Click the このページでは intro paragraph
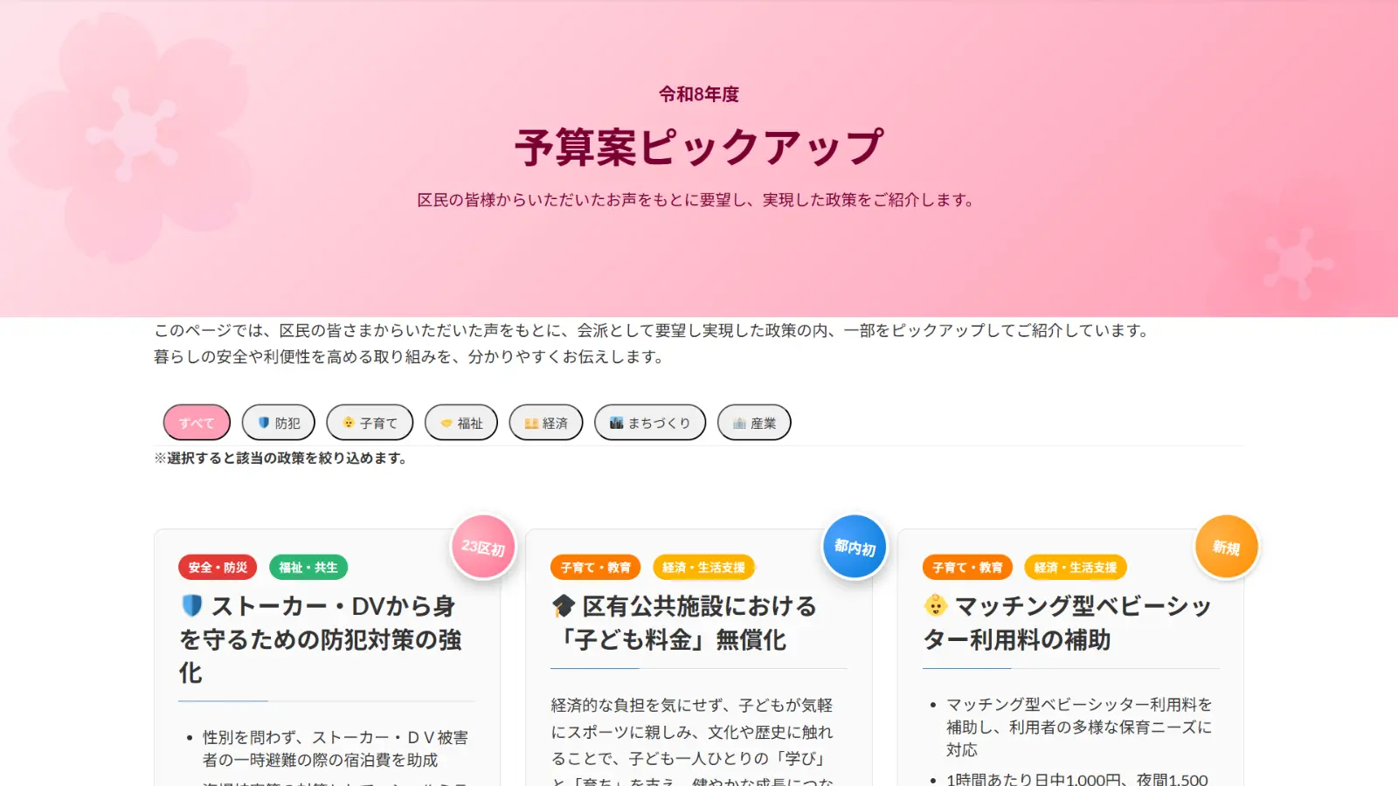The height and width of the screenshot is (786, 1398). (x=652, y=343)
